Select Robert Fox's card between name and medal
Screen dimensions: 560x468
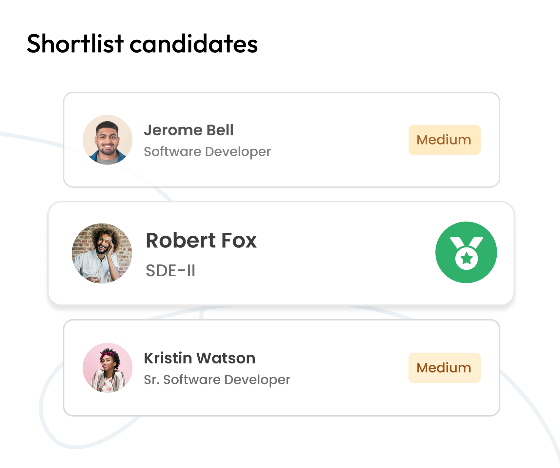[344, 253]
